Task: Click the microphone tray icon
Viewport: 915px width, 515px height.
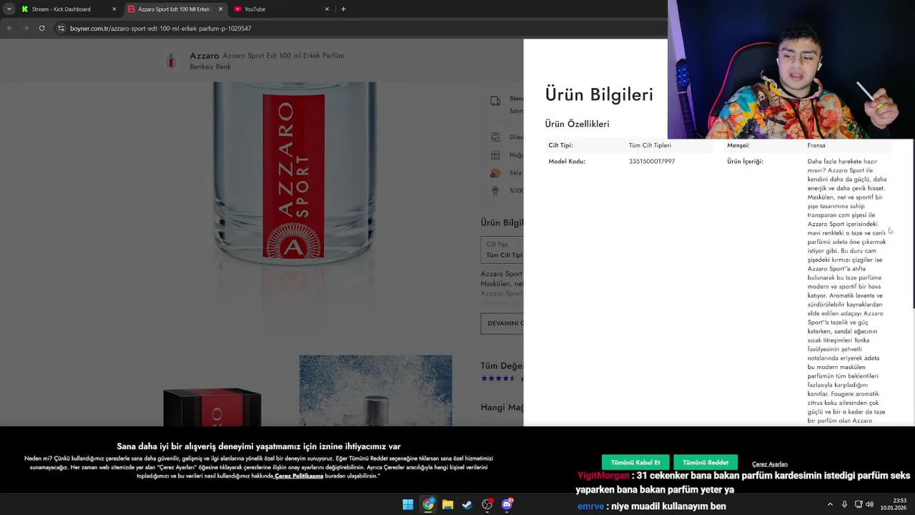Action: (844, 504)
